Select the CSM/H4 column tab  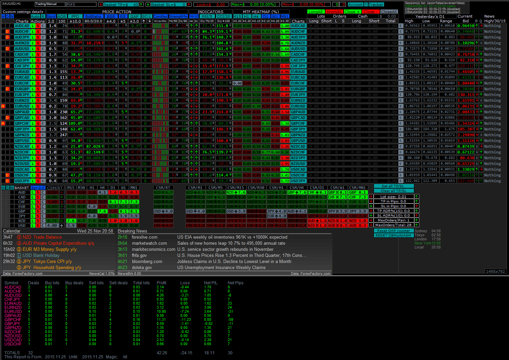tap(297, 188)
